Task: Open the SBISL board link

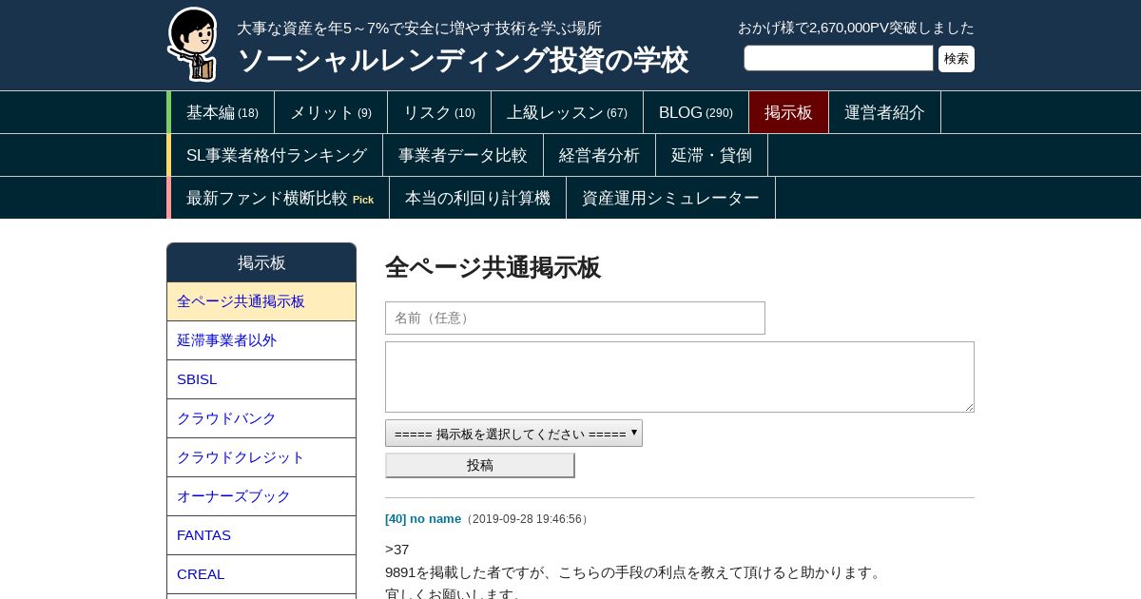Action: [261, 379]
